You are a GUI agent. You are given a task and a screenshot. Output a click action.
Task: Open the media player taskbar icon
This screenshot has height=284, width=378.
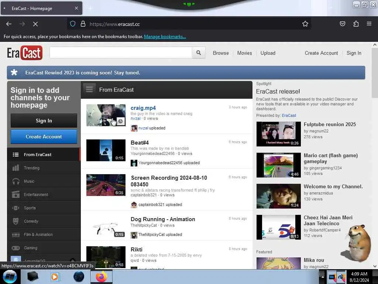pos(55,277)
